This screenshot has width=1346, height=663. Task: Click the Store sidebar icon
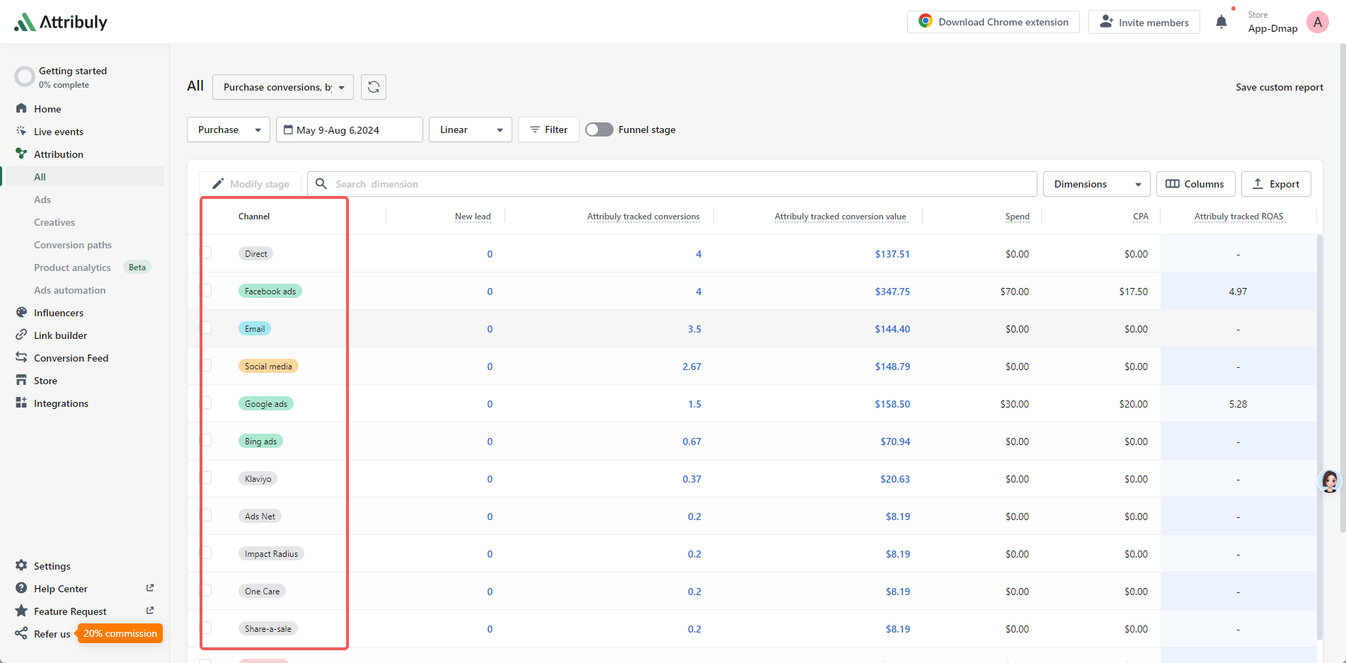tap(21, 380)
